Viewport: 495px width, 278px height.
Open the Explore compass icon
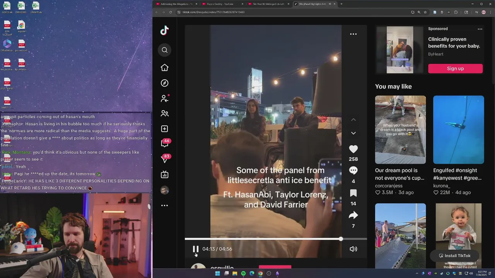pyautogui.click(x=165, y=83)
